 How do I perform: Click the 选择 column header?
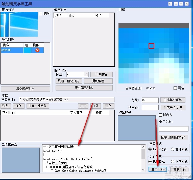pos(60,15)
